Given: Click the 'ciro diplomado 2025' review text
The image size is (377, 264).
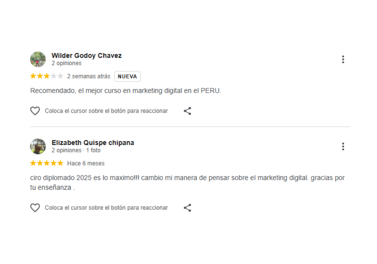Looking at the screenshot, I should click(187, 178).
